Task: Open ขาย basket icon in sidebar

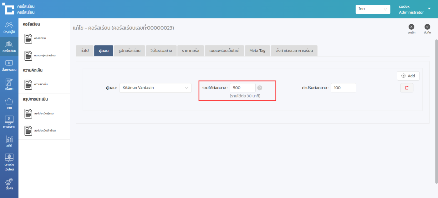Action: (9, 104)
